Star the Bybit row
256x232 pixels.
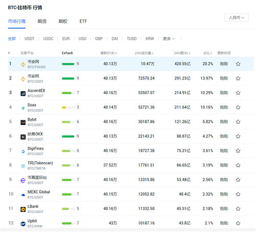238,122
